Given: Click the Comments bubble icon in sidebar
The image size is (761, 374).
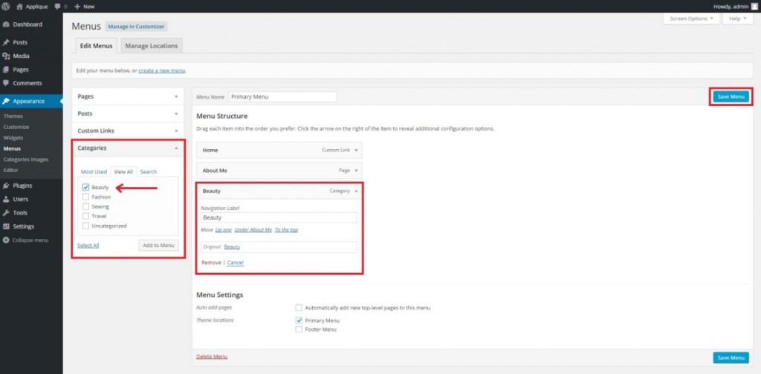Looking at the screenshot, I should point(6,83).
